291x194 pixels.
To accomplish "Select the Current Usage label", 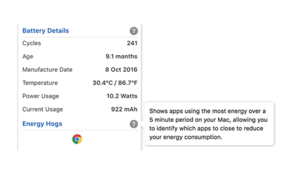I will tap(42, 109).
